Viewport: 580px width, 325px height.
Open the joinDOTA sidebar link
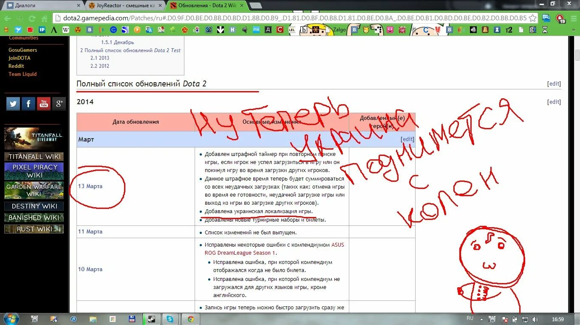click(x=20, y=58)
